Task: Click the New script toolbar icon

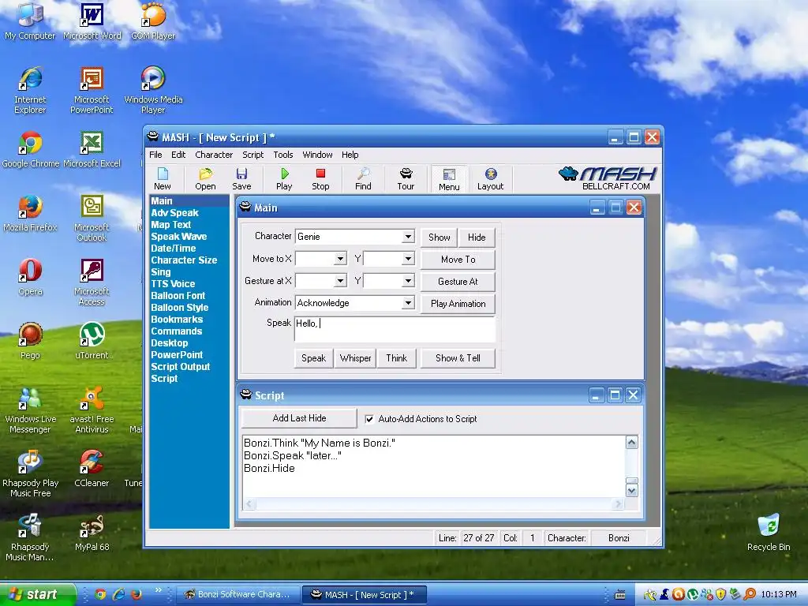Action: click(163, 179)
